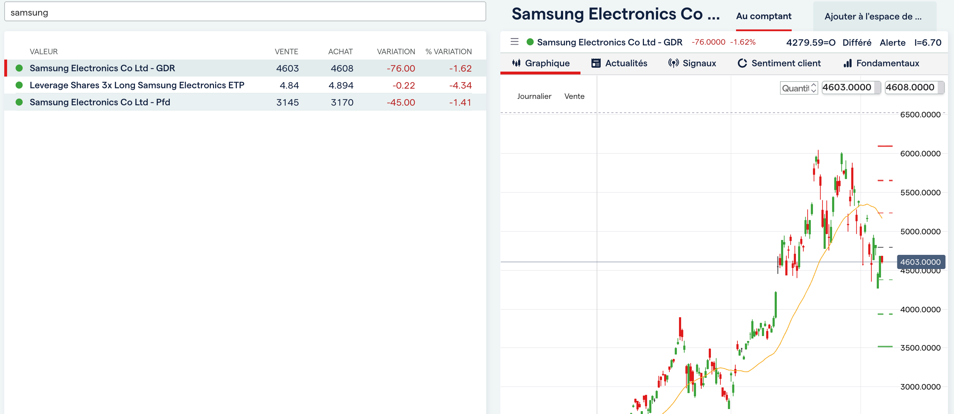The width and height of the screenshot is (954, 414).
Task: Open the Vente price type selector
Action: (574, 96)
